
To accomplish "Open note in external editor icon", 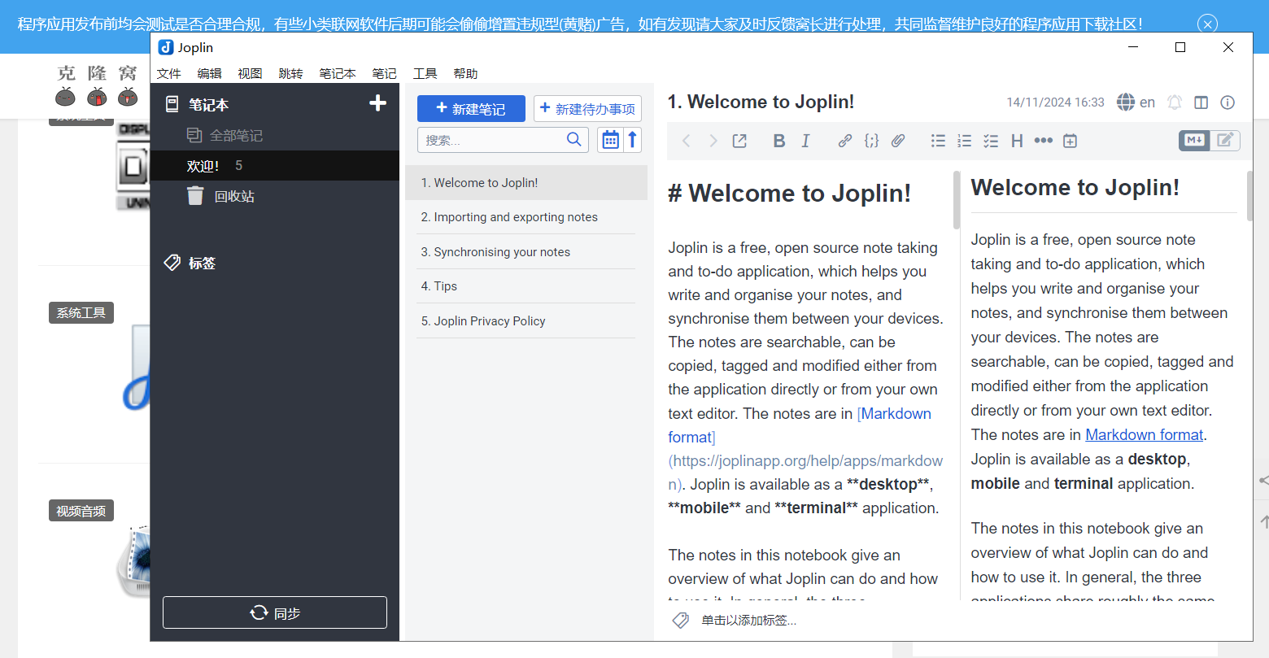I will (x=739, y=141).
